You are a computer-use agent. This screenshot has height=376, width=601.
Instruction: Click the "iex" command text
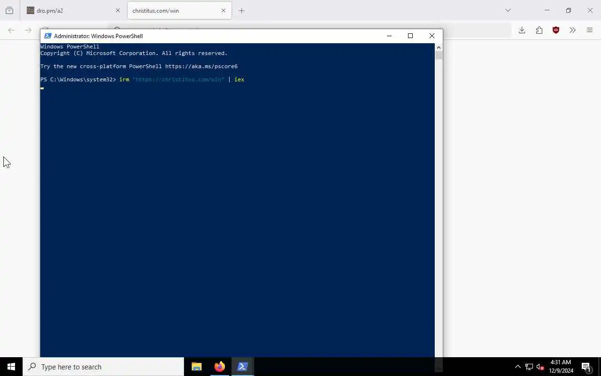[x=239, y=79]
